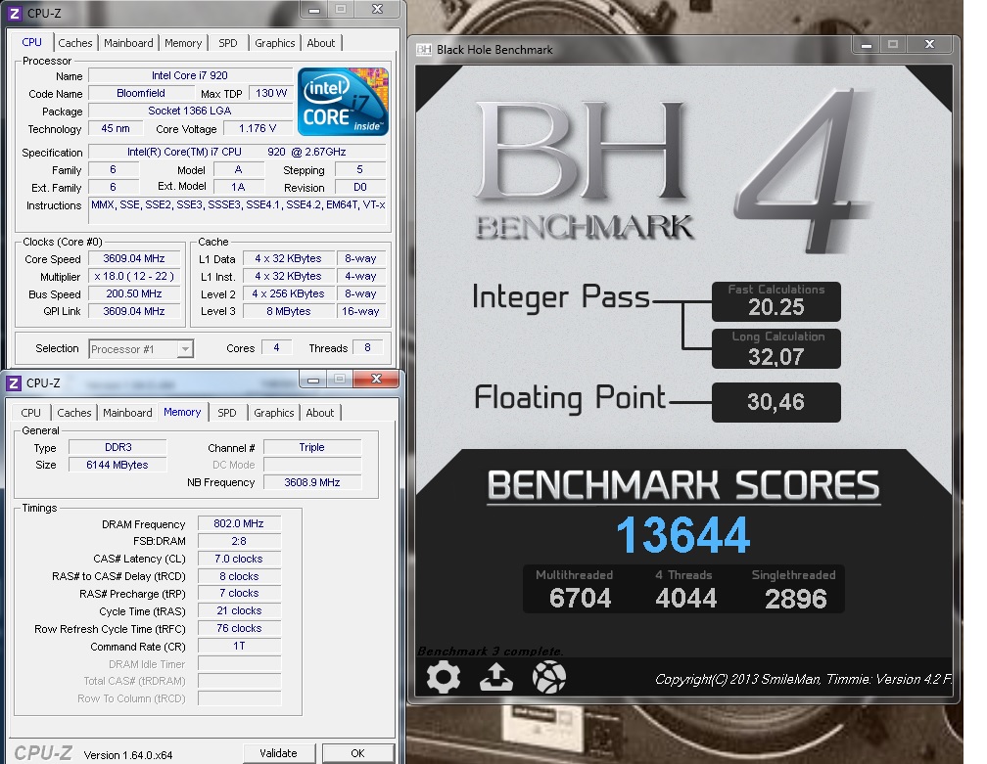Select CPU tab in the Processor CPU-Z window
This screenshot has height=764, width=987.
tap(31, 42)
